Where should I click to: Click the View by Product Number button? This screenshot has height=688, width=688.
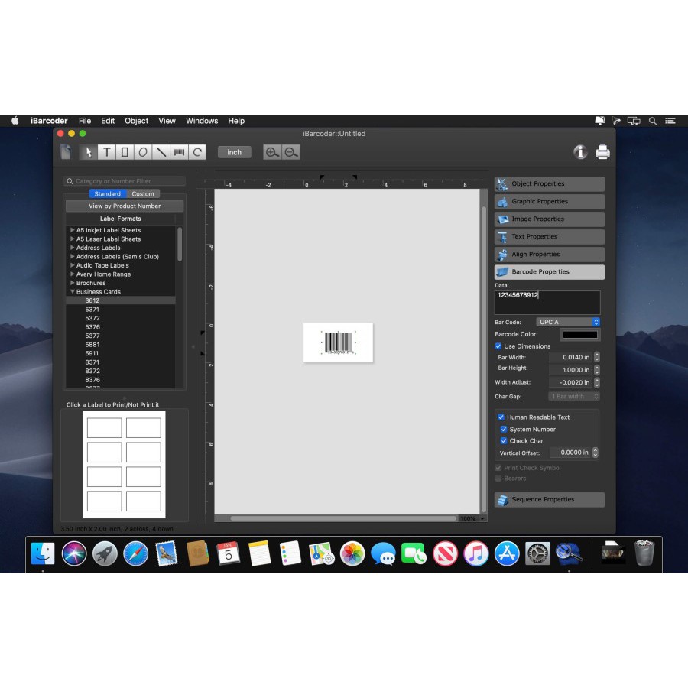125,206
